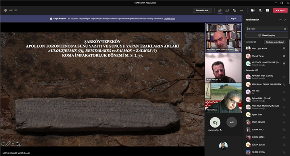Open the meeting chat icon

coord(227,10)
